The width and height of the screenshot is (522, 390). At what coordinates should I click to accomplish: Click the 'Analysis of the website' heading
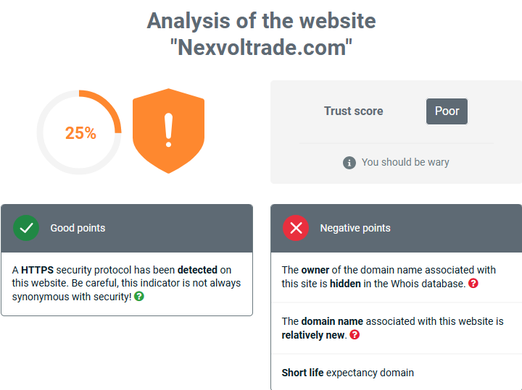(x=261, y=20)
